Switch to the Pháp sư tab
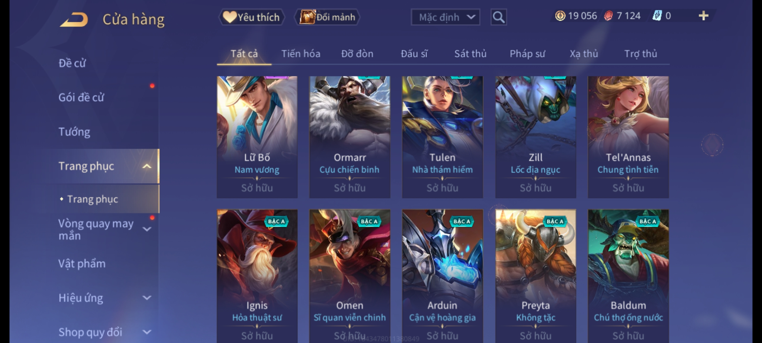 click(527, 54)
